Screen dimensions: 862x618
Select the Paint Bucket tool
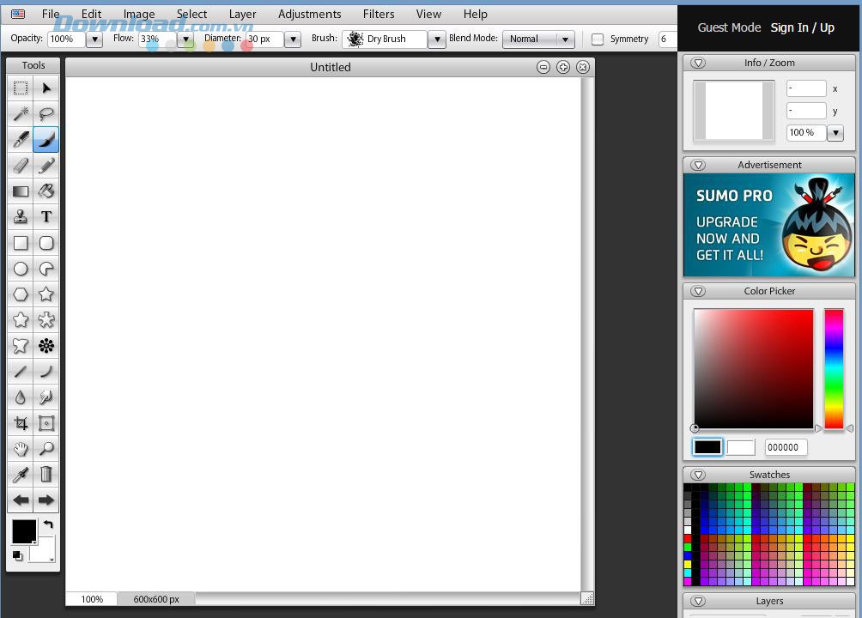pyautogui.click(x=46, y=191)
